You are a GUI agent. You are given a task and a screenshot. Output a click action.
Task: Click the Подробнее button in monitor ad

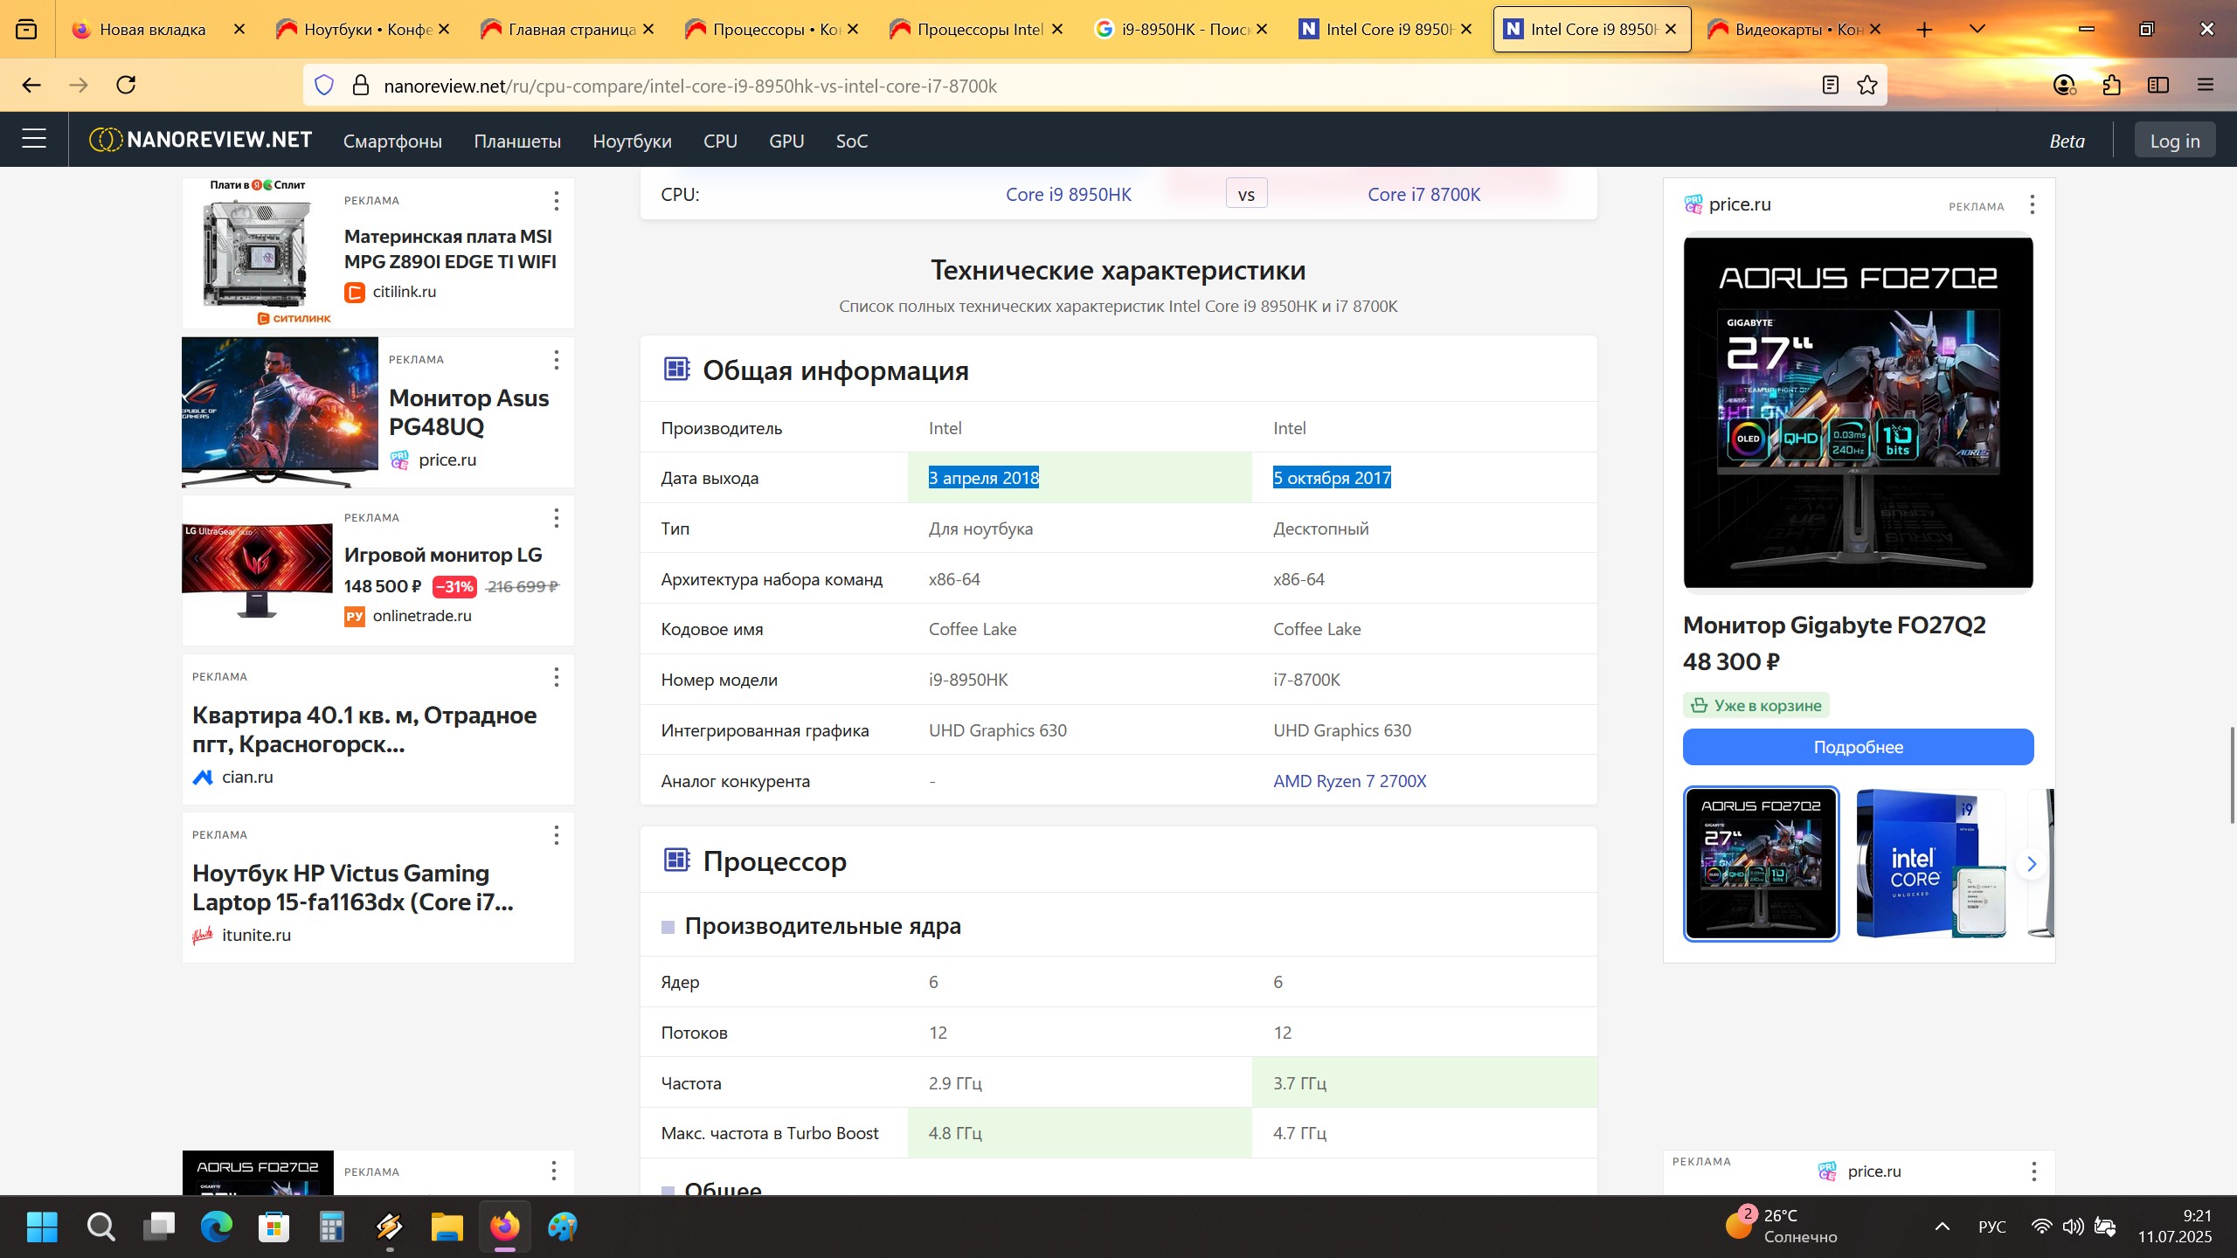coord(1858,747)
